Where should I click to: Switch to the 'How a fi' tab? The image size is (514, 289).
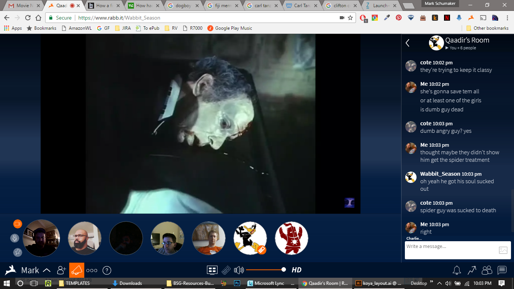[103, 6]
